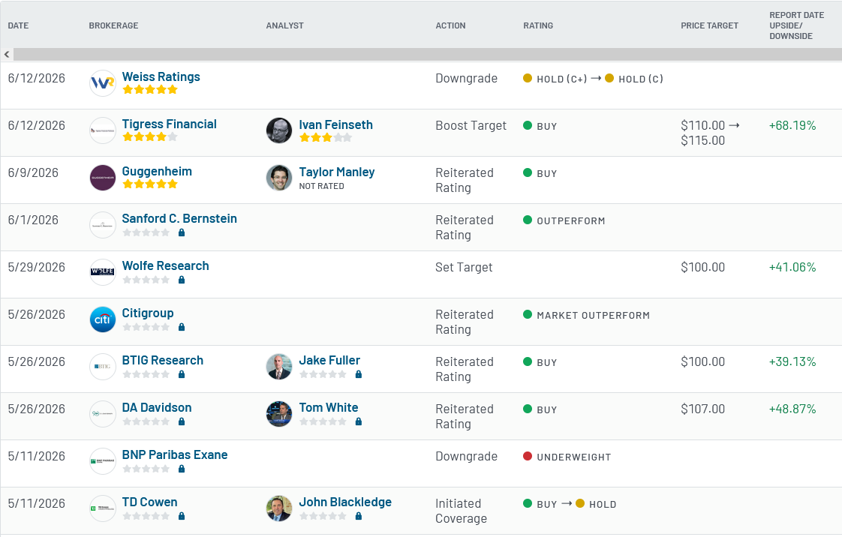Click the Citigroup blue logo icon
Image resolution: width=842 pixels, height=537 pixels.
(x=103, y=319)
